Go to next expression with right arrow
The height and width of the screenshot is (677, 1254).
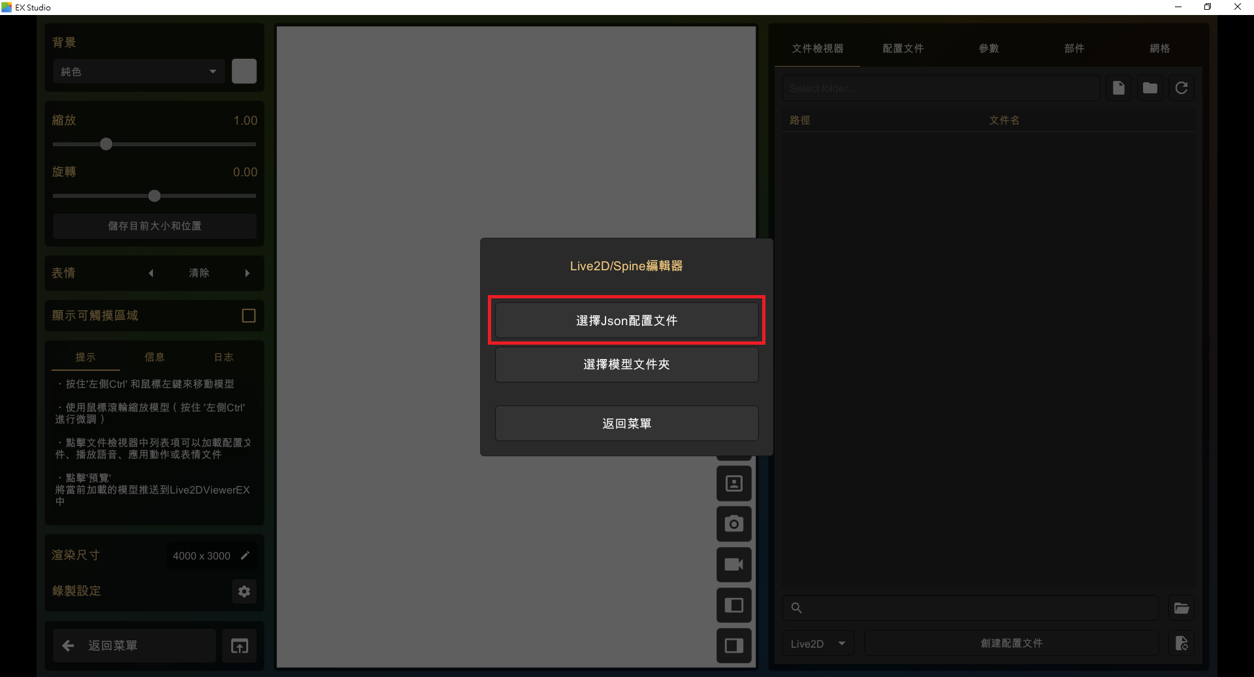tap(248, 274)
